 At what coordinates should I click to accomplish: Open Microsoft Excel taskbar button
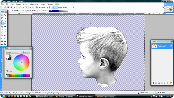click(x=45, y=96)
